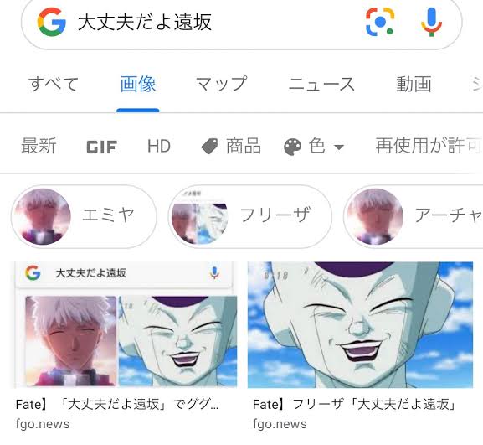Tap the エミヤ chip avatar
This screenshot has width=483, height=445.
coord(43,216)
